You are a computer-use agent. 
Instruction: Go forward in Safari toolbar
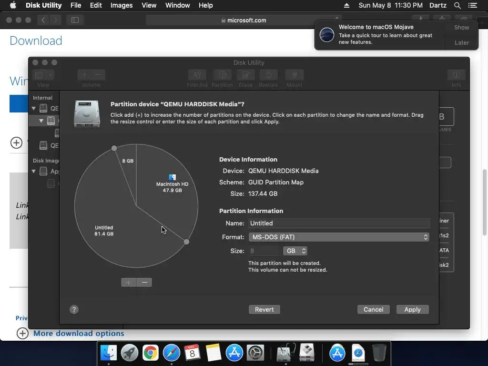(55, 20)
